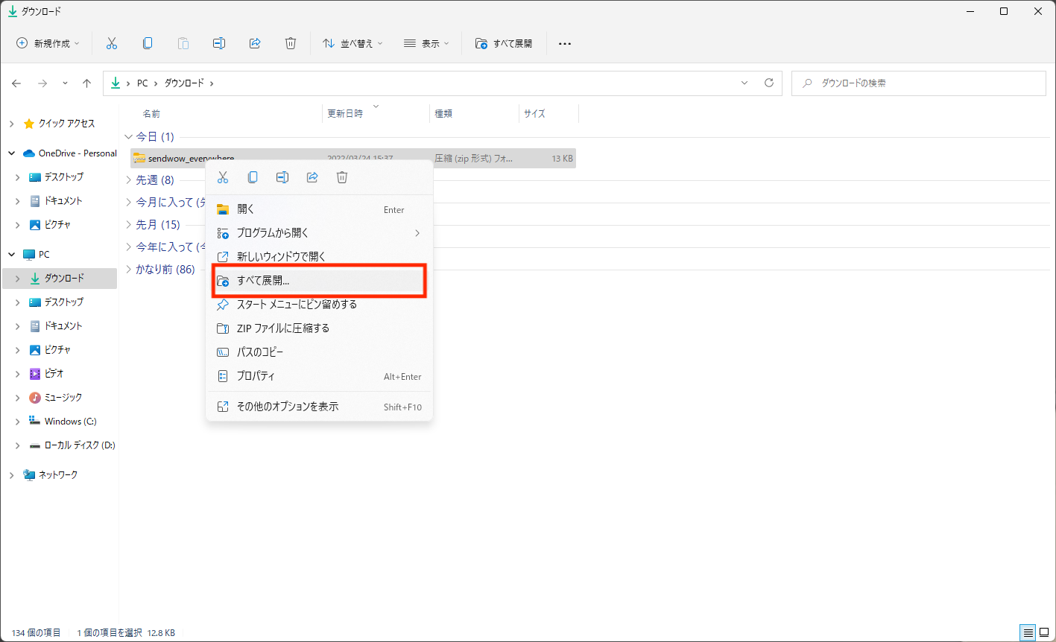Click the sendwow_everywhere zip file icon
The height and width of the screenshot is (642, 1056).
pyautogui.click(x=139, y=158)
